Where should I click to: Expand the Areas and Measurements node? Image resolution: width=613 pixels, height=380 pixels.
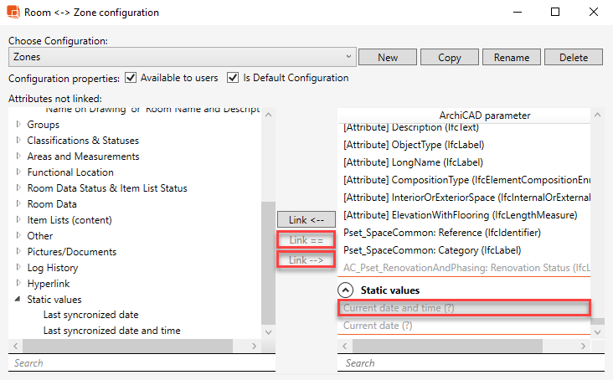(x=18, y=157)
